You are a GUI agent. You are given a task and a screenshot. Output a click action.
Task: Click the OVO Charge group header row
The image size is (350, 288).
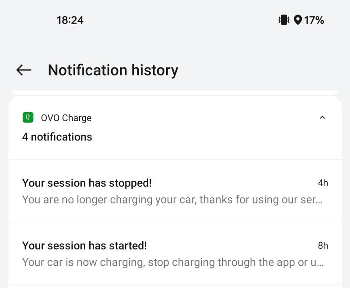[x=175, y=127]
